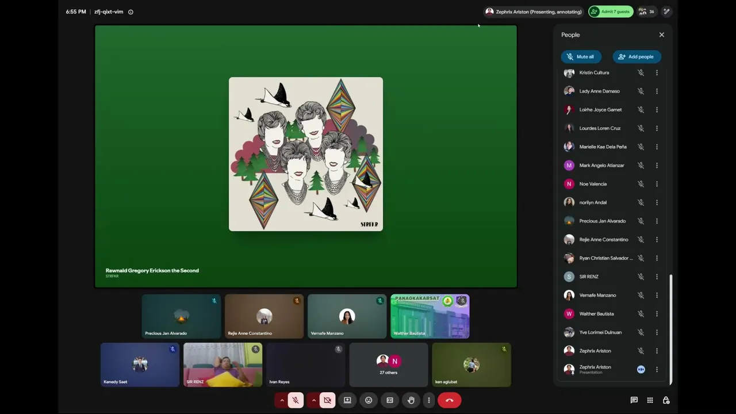
Task: Click the presented STRFKR album artwork
Action: (x=306, y=154)
